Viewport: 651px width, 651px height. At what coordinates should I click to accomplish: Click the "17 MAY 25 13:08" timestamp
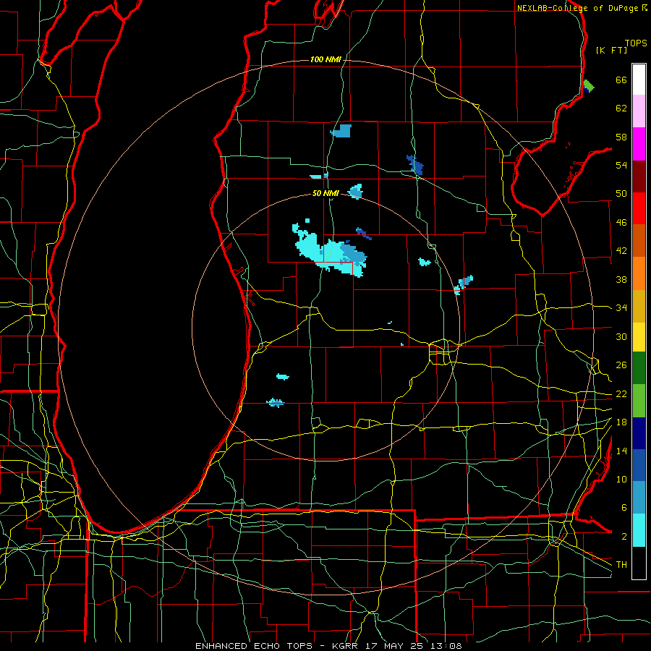414,646
